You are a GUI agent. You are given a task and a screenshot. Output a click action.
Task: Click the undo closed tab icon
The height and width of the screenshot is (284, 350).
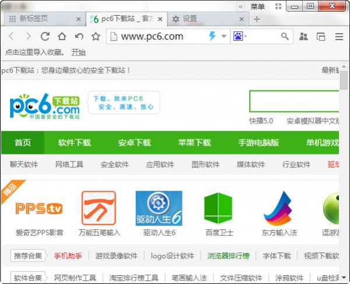click(x=79, y=36)
